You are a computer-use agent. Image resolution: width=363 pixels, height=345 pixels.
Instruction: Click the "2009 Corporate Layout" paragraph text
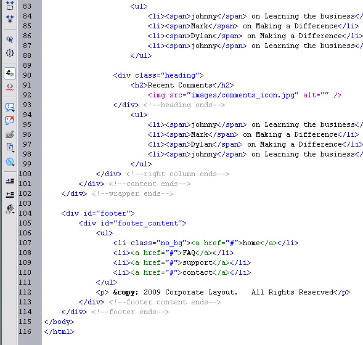[x=190, y=292]
